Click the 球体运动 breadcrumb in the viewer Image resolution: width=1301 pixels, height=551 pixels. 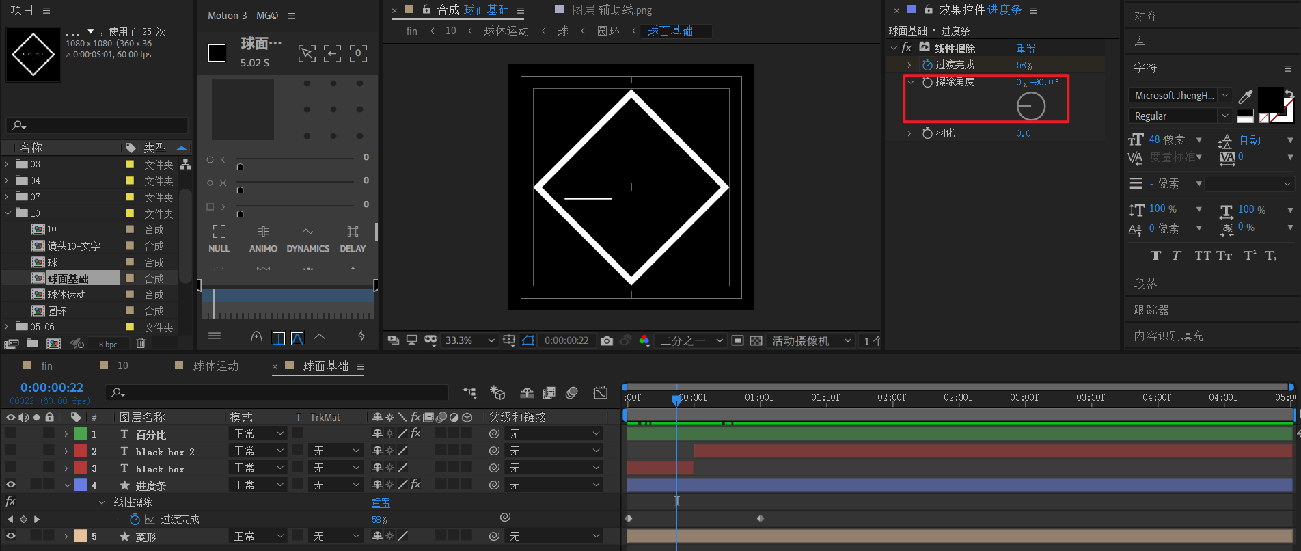[x=506, y=31]
